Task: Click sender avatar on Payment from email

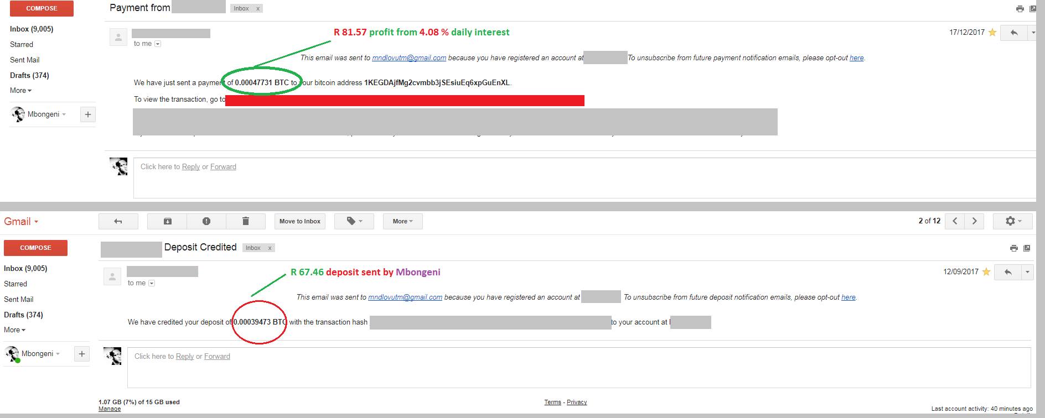Action: (x=118, y=38)
